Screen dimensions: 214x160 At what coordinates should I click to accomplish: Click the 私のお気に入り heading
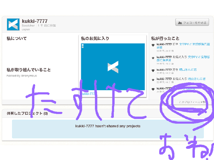pyautogui.click(x=95, y=39)
